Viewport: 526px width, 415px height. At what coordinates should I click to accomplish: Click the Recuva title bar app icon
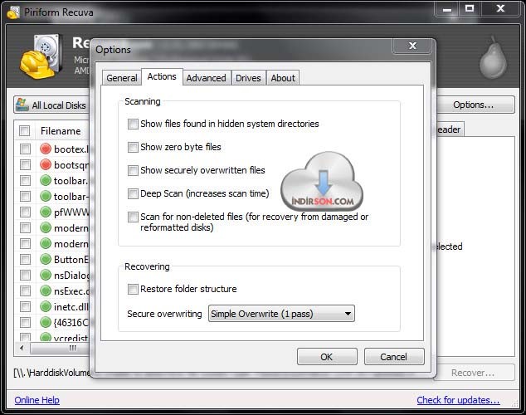[13, 12]
